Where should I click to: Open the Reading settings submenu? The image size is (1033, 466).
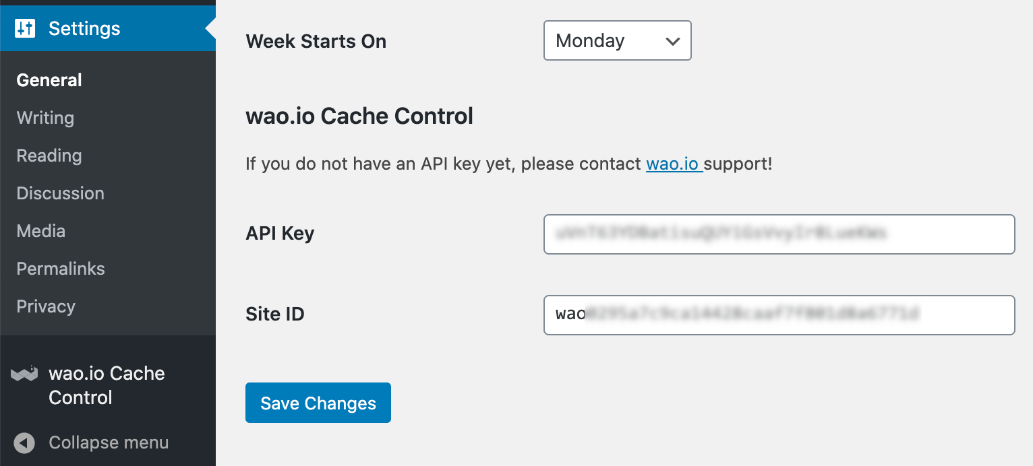49,156
